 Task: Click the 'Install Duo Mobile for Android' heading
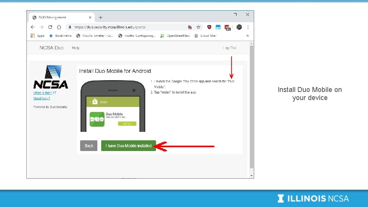pyautogui.click(x=115, y=71)
